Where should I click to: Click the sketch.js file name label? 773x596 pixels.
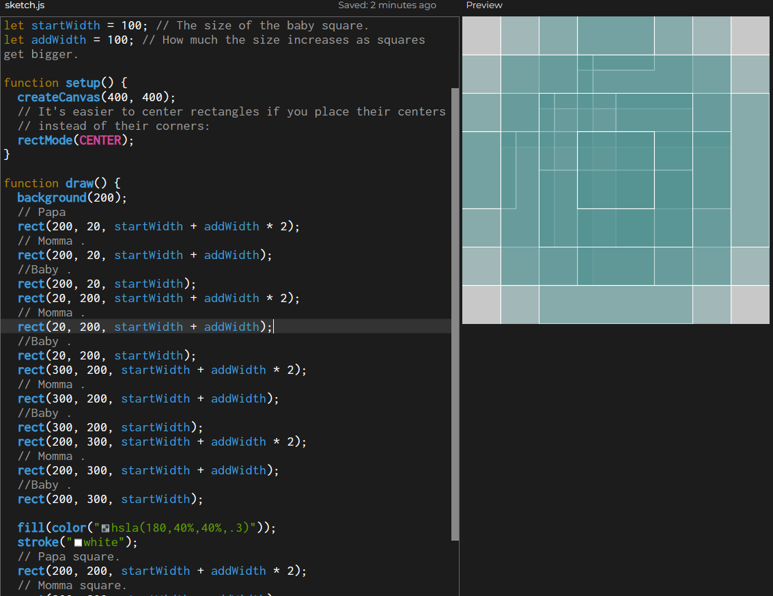point(25,5)
